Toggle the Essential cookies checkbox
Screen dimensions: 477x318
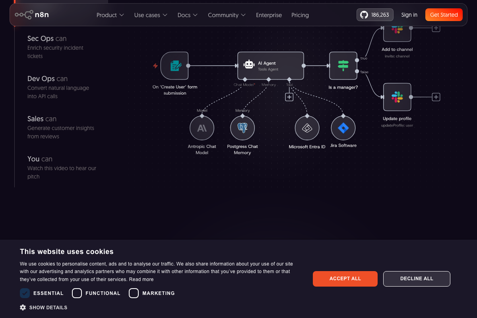25,293
